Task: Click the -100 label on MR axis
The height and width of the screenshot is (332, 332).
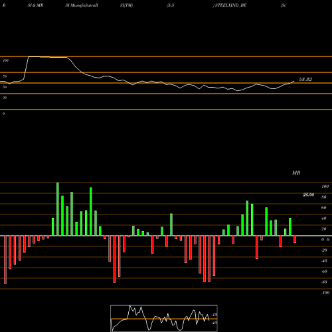Action: coord(325,293)
